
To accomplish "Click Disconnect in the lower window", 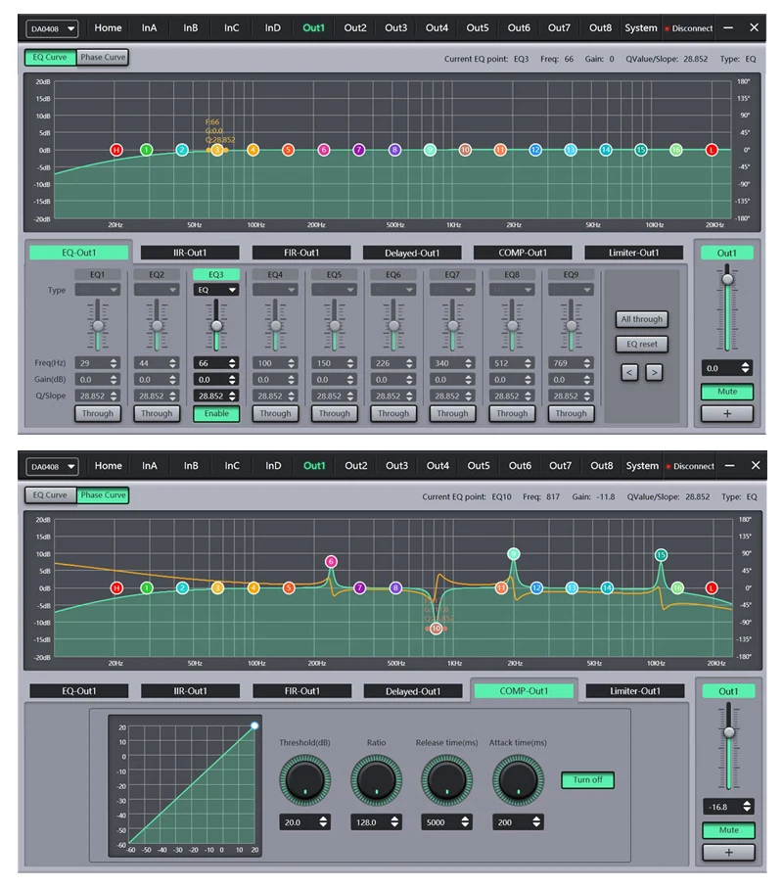I will tap(690, 466).
